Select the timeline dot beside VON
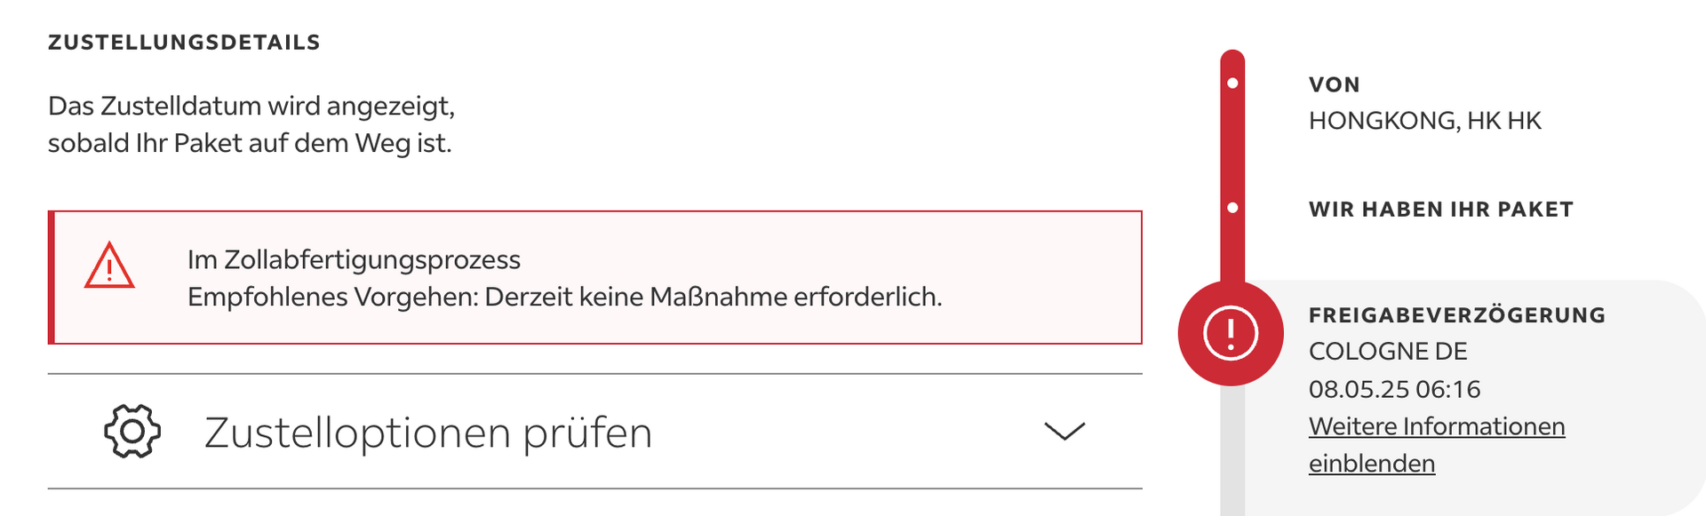This screenshot has width=1706, height=516. pos(1232,83)
